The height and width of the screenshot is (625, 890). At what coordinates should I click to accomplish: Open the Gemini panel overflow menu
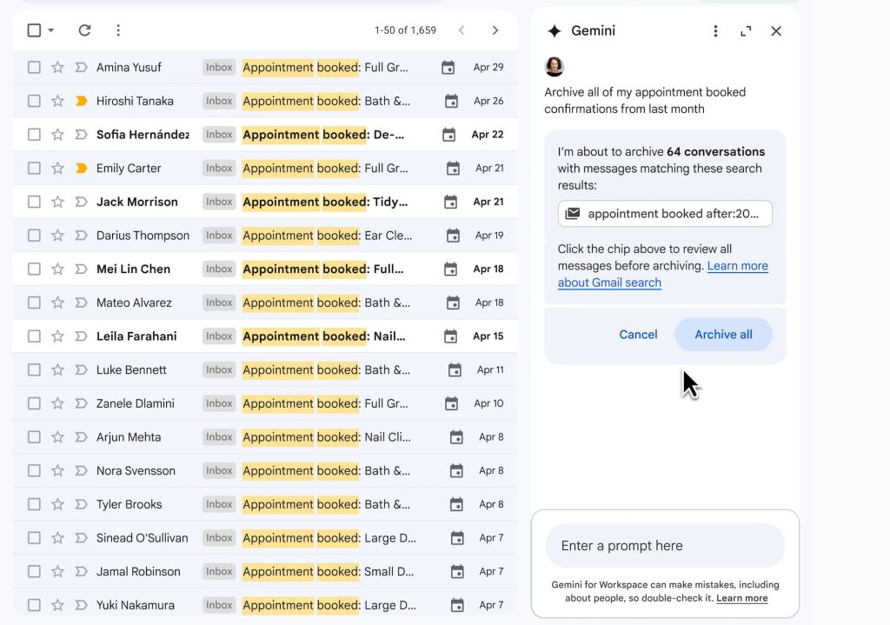[715, 30]
